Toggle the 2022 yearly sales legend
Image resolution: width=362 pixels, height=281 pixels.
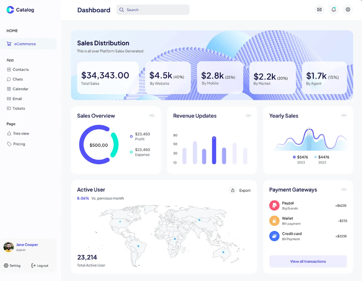(x=315, y=157)
